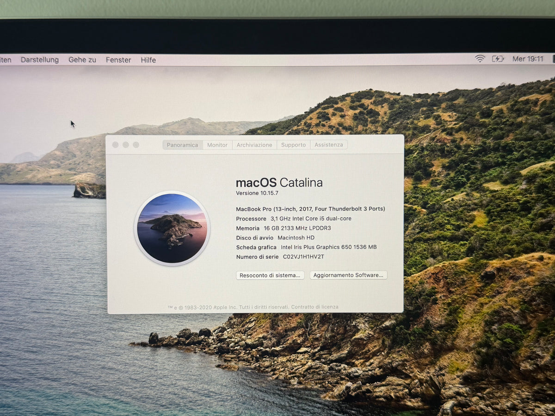
Task: Close the About This Mac window
Action: click(115, 145)
